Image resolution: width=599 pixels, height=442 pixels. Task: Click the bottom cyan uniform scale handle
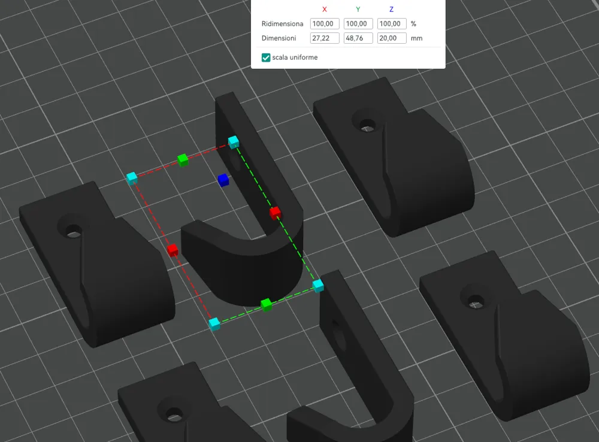click(x=214, y=323)
